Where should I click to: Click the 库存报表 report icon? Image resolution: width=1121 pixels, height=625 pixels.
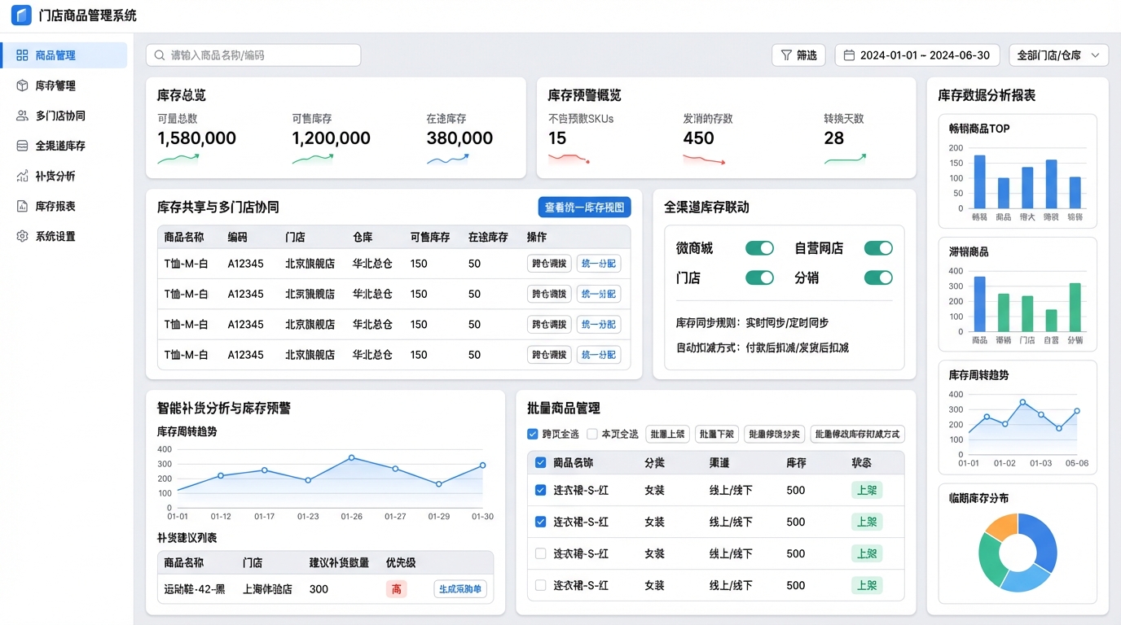point(22,206)
